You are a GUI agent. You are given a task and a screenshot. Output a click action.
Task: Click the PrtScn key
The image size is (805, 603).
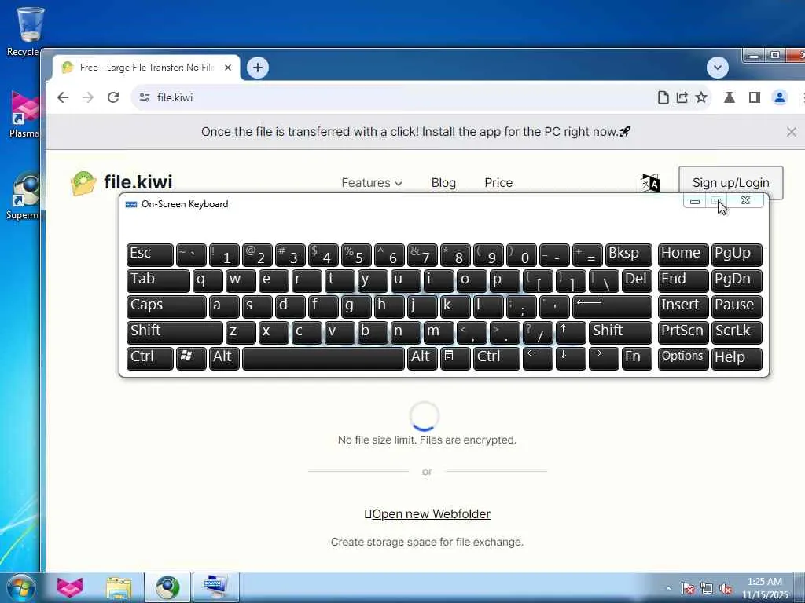click(x=683, y=332)
